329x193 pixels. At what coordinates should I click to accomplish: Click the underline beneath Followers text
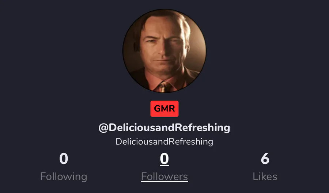point(164,181)
